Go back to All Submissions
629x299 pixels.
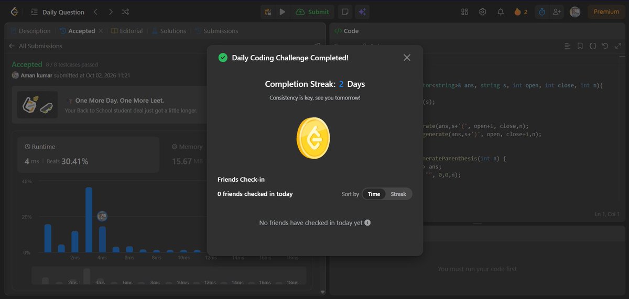(36, 46)
